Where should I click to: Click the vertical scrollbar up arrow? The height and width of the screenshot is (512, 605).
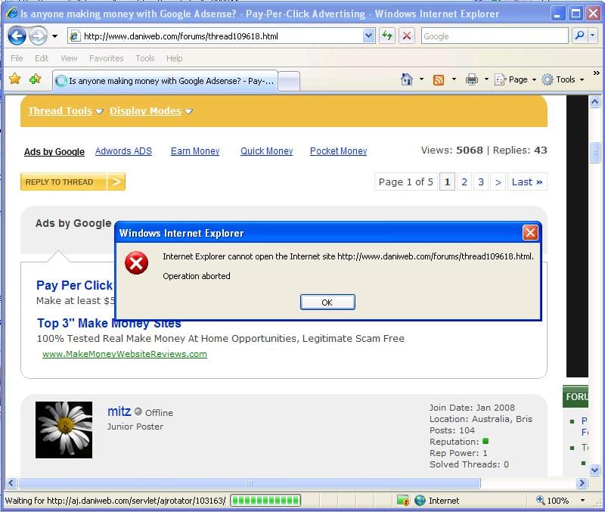[x=594, y=101]
